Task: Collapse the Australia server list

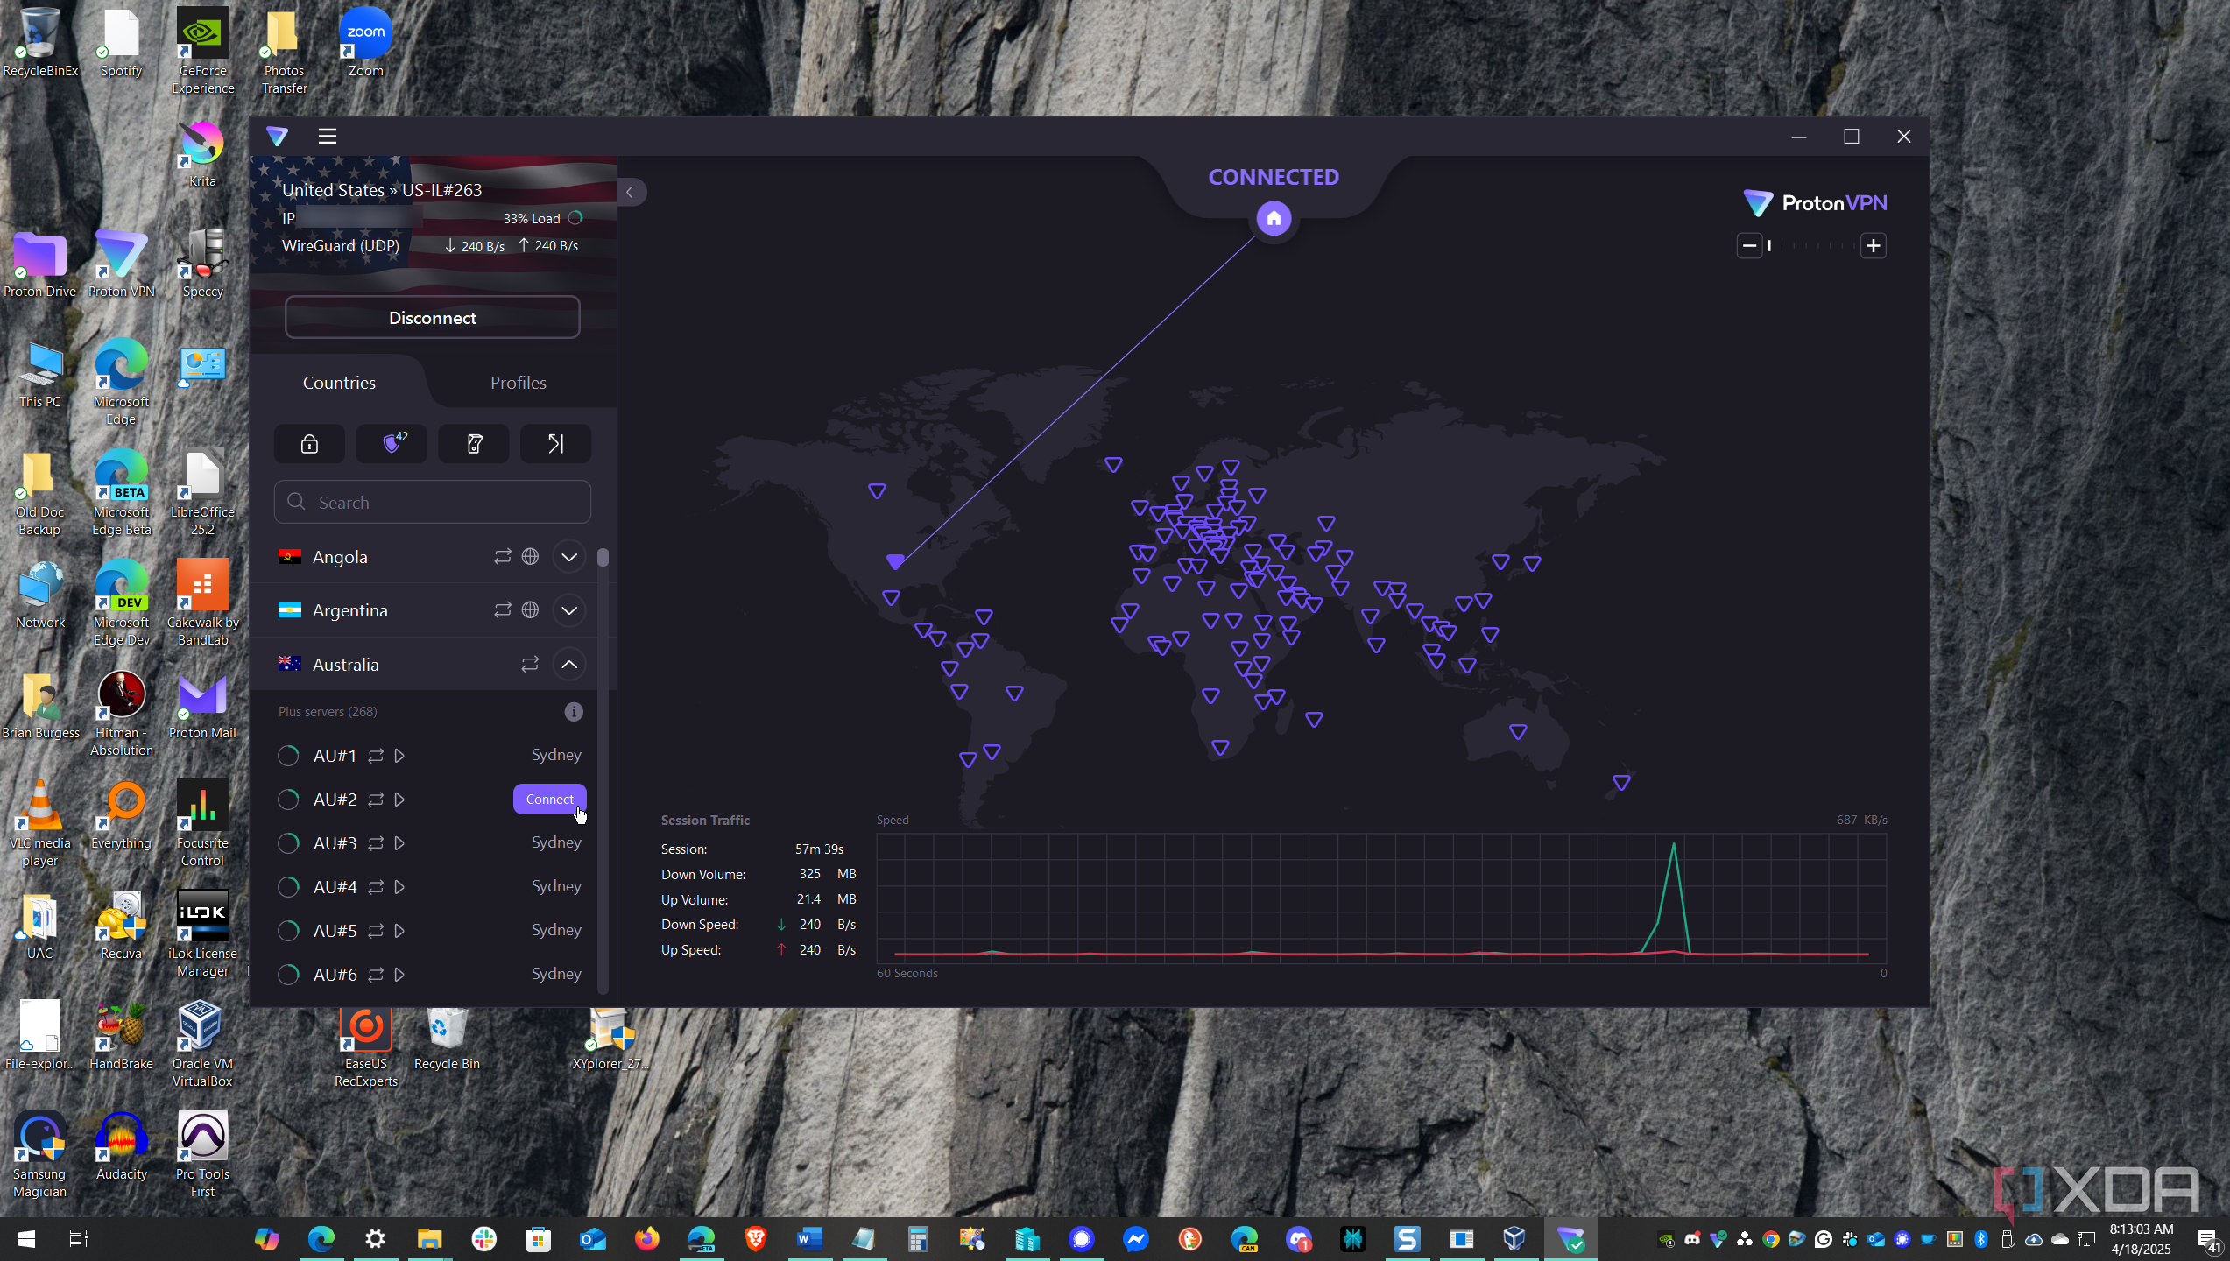Action: click(569, 665)
